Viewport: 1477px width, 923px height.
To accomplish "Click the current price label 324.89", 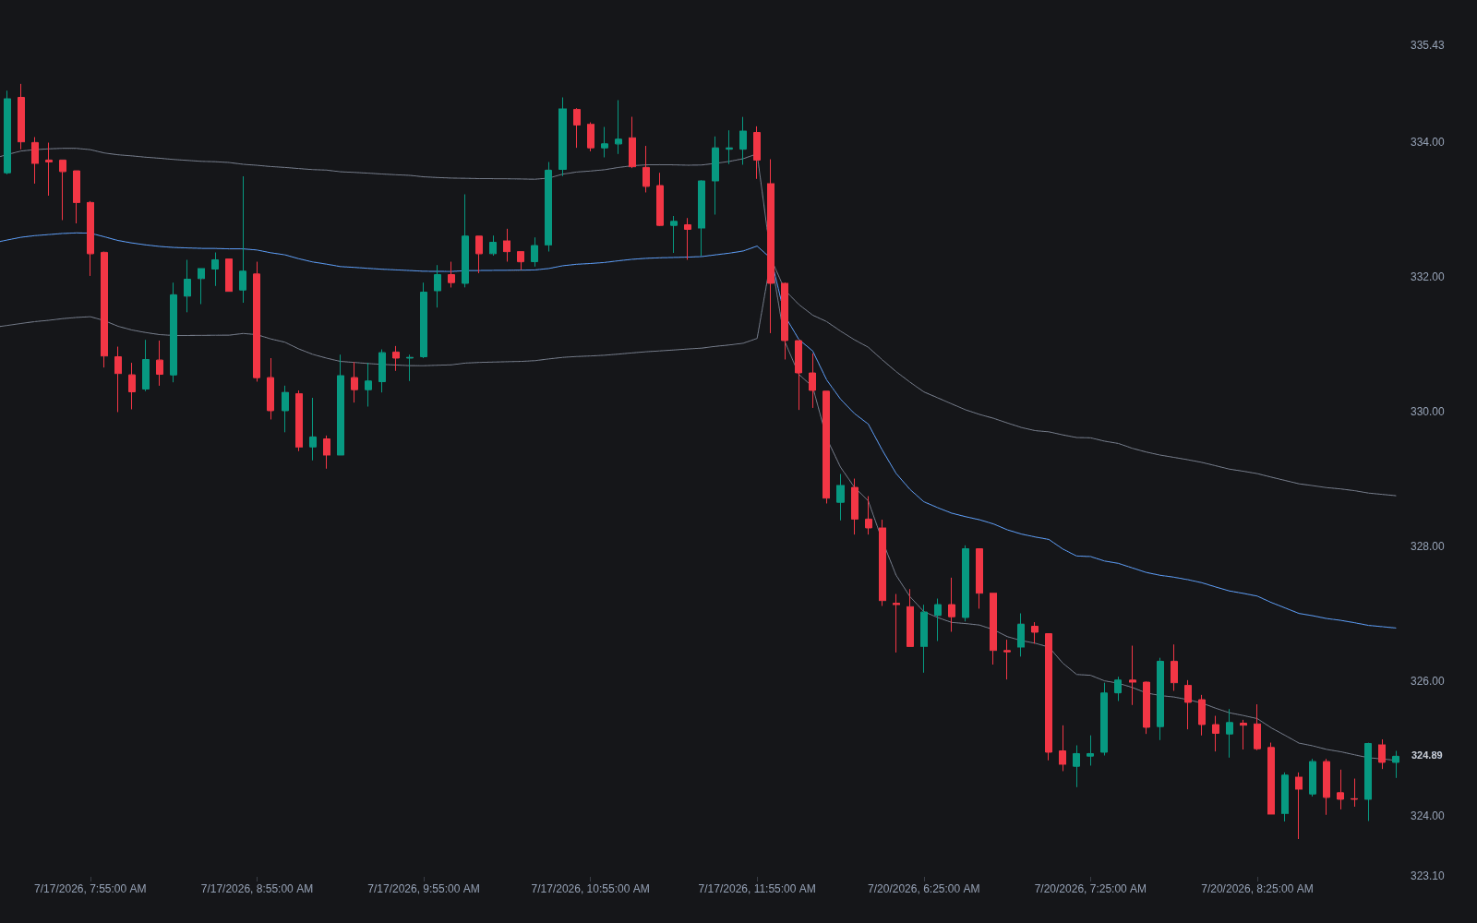I will pyautogui.click(x=1426, y=756).
